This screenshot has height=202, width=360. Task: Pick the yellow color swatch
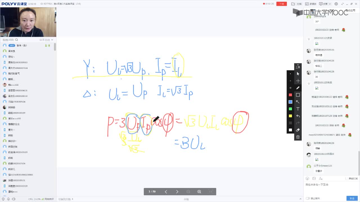[291, 116]
